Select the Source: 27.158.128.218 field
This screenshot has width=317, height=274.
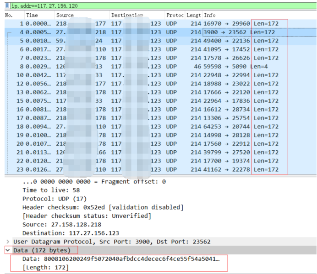62,224
